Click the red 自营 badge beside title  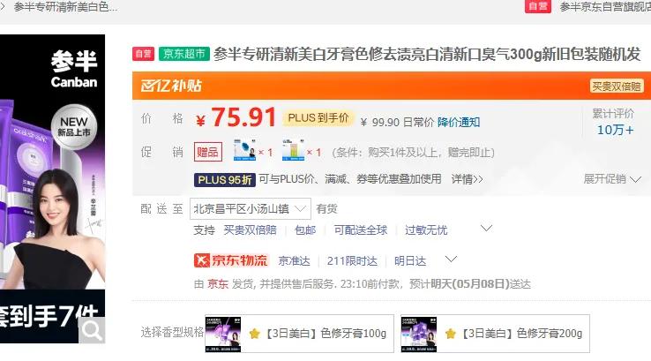tap(143, 54)
